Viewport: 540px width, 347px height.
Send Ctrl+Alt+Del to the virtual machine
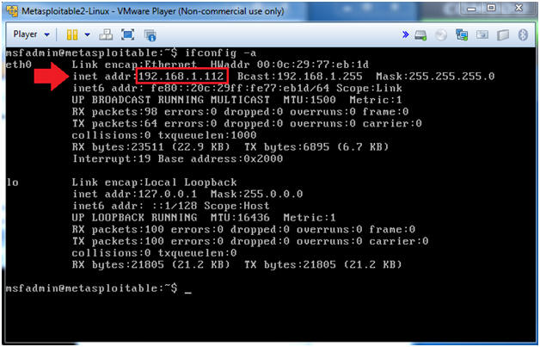[x=106, y=34]
